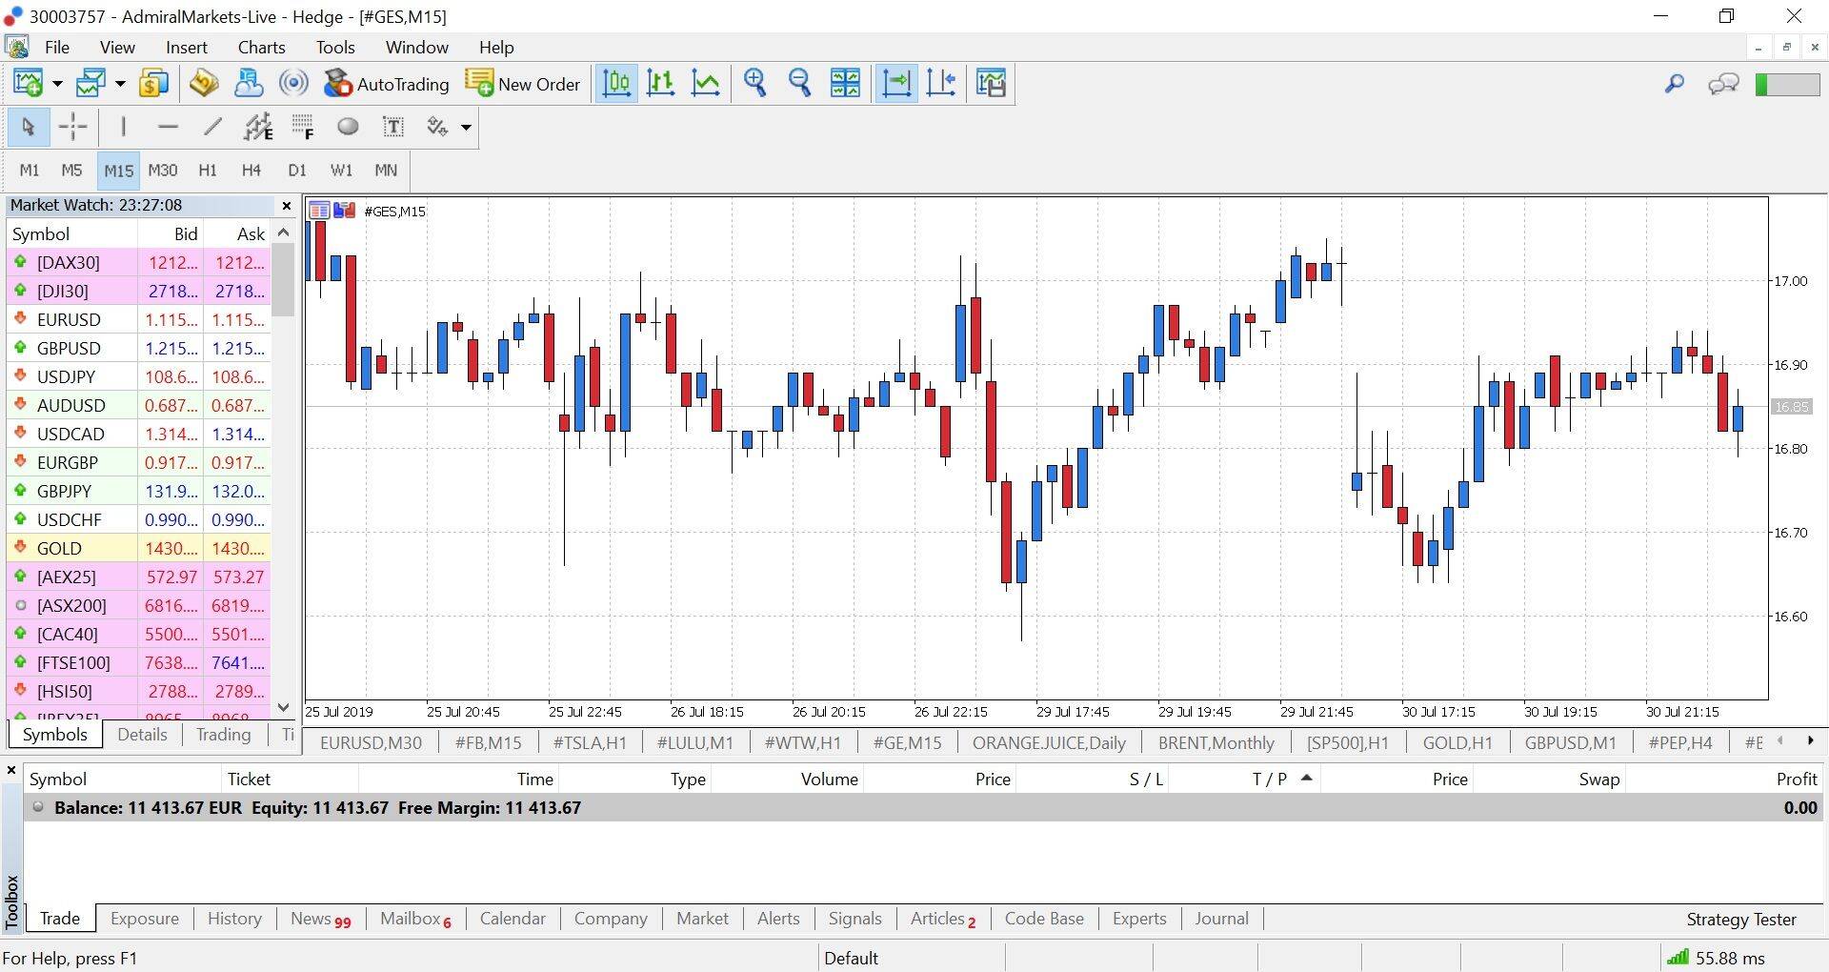
Task: Click the New Order button
Action: pyautogui.click(x=523, y=84)
